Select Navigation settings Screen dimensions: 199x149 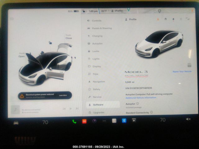(97, 82)
